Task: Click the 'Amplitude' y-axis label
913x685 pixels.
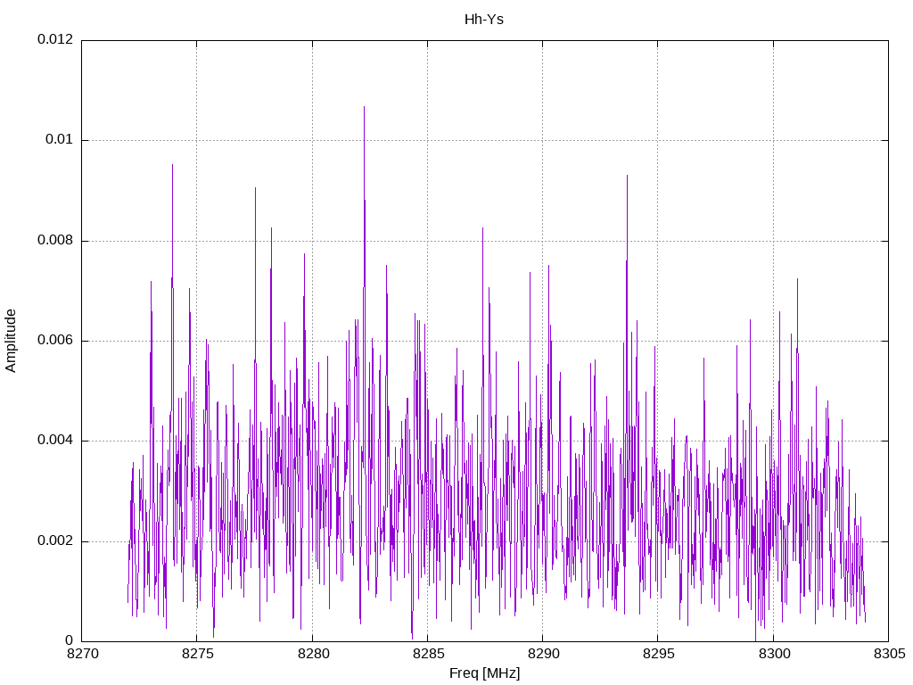Action: tap(10, 341)
